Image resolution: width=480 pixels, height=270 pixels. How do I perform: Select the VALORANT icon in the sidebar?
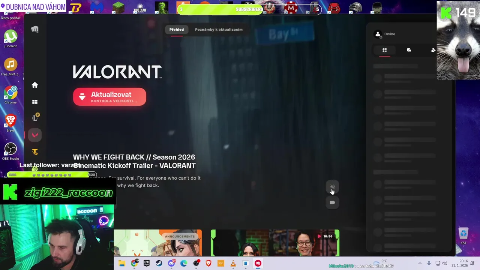[35, 135]
